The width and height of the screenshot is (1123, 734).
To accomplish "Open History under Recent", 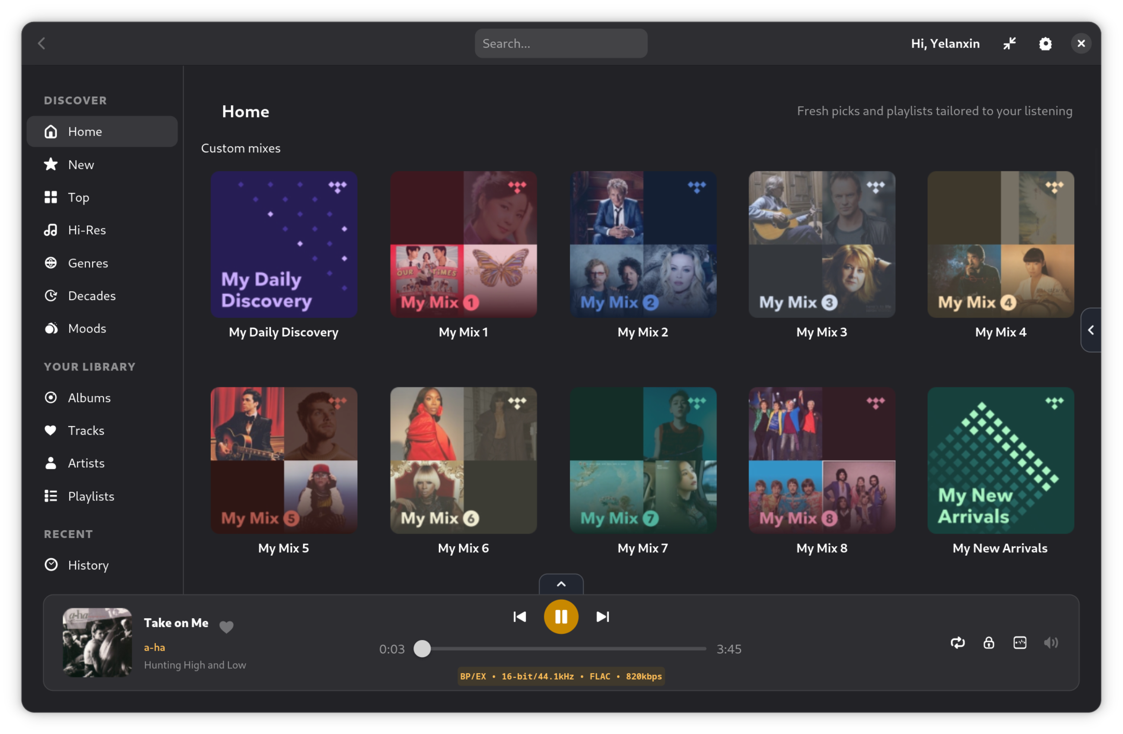I will pyautogui.click(x=102, y=565).
